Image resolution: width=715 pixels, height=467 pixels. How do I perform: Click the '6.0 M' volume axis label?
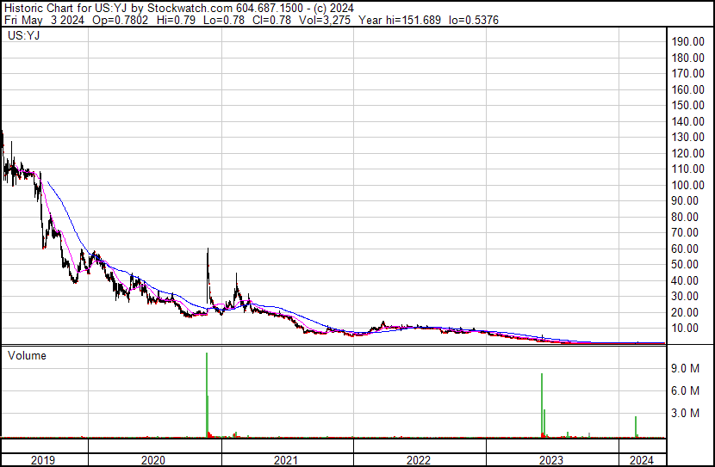686,390
